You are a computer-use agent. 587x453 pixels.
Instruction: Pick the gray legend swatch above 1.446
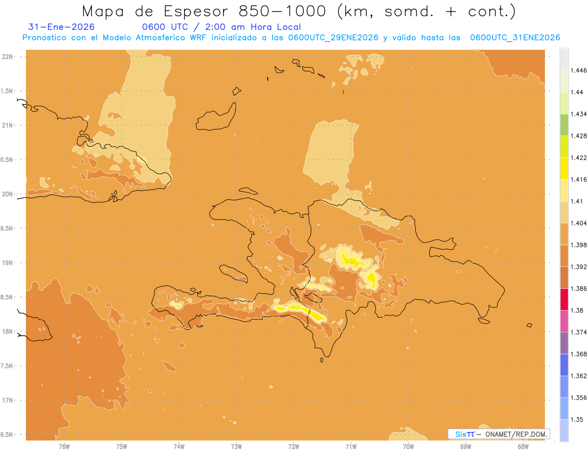(564, 59)
